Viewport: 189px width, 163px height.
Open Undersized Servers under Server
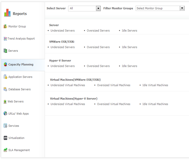(x=63, y=31)
